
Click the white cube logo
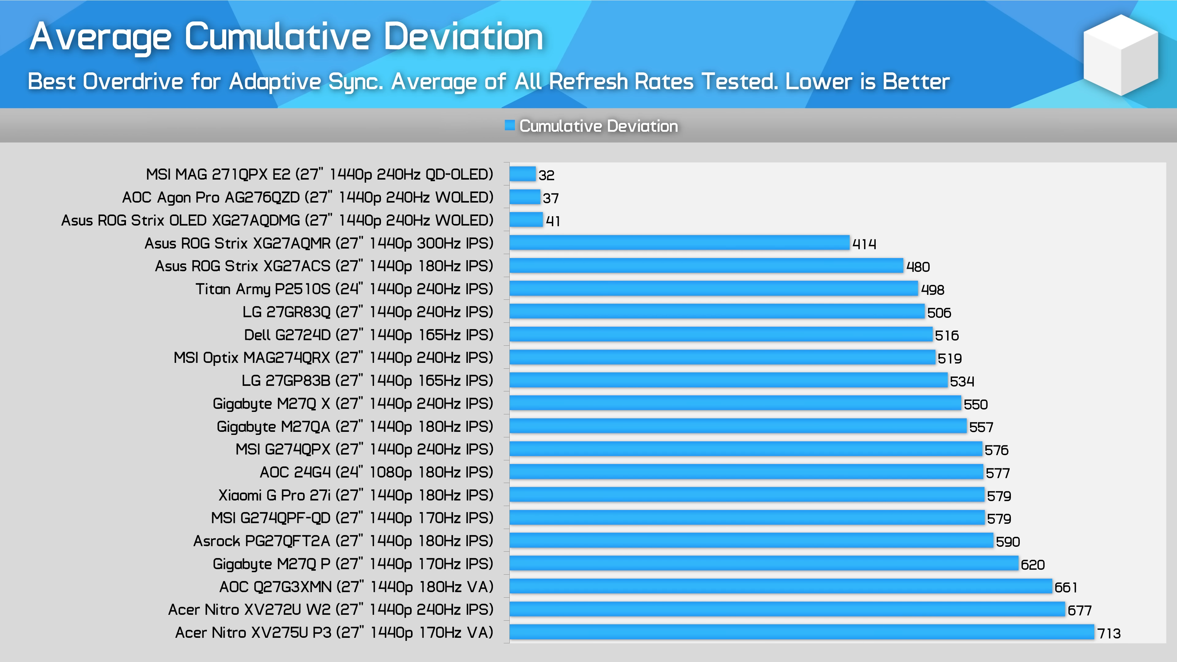coord(1121,55)
